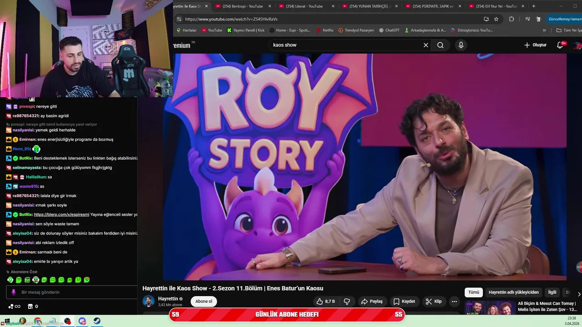Click the install/cast icon in address bar
The height and width of the screenshot is (327, 582).
(486, 19)
